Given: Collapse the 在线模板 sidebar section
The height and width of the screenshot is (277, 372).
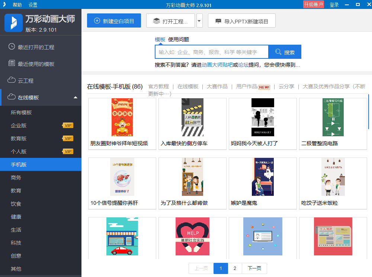Looking at the screenshot, I should 75,97.
